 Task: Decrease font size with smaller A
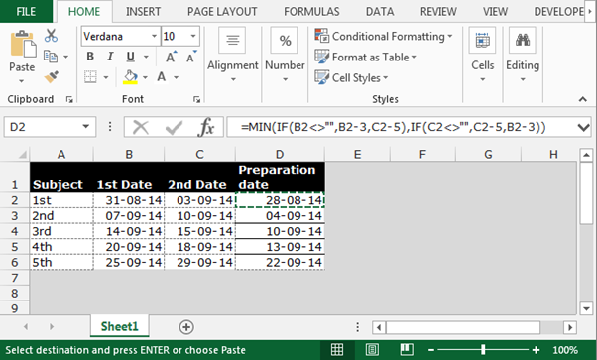tap(191, 57)
